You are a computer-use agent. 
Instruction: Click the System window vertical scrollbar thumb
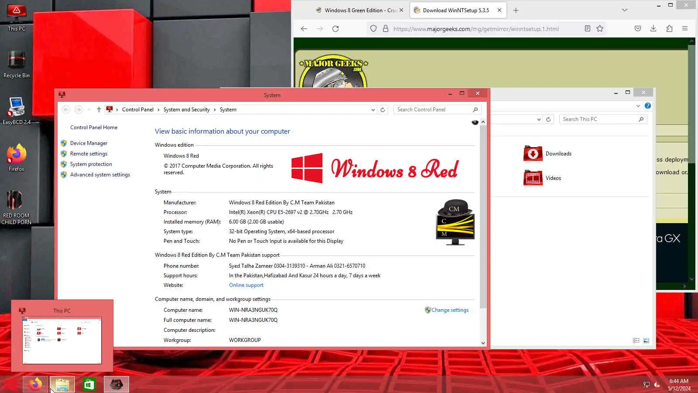tap(483, 217)
